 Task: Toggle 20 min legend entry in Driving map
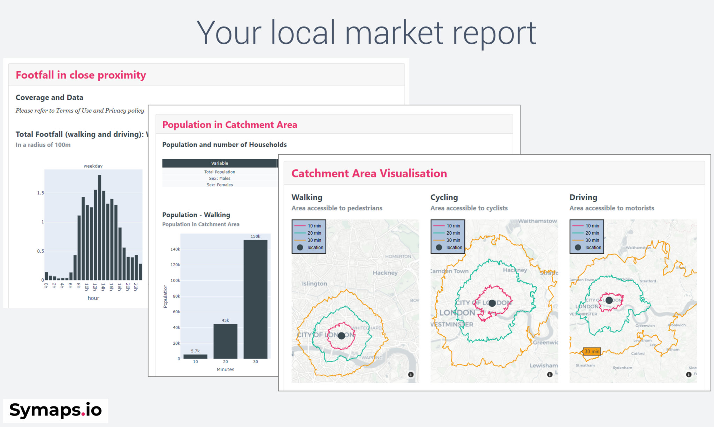[x=586, y=233]
